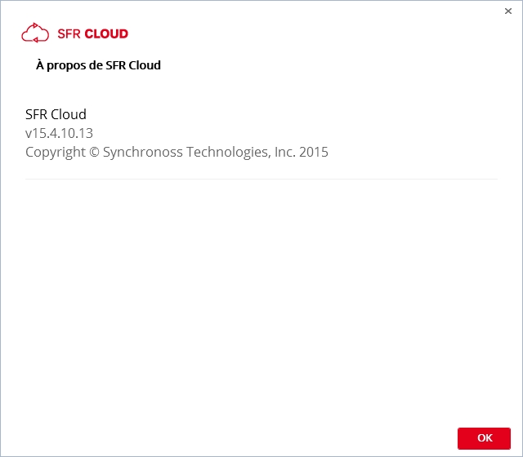Image resolution: width=523 pixels, height=457 pixels.
Task: Click the © symbol in the copyright line
Action: (x=94, y=152)
